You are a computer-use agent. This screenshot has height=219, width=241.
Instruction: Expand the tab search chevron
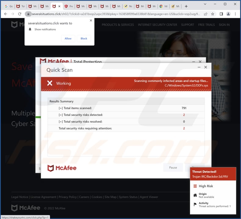click(205, 4)
